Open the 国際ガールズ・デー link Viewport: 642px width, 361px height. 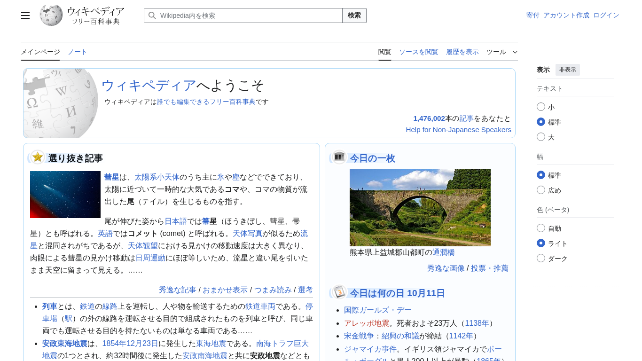[x=378, y=310]
